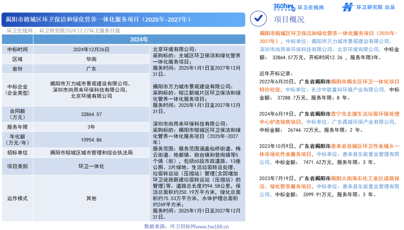Image resolution: width=404 pixels, height=230 pixels.
Task: Click the date cell 2024年12月26日
Action: click(91, 49)
